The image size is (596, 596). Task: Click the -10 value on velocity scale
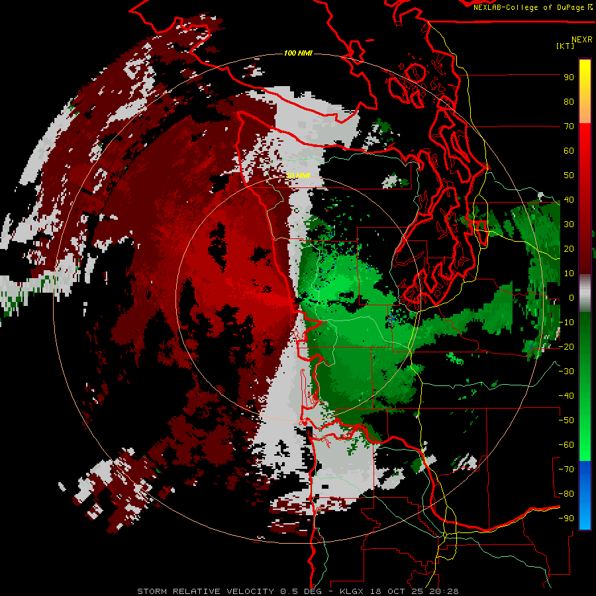click(566, 323)
